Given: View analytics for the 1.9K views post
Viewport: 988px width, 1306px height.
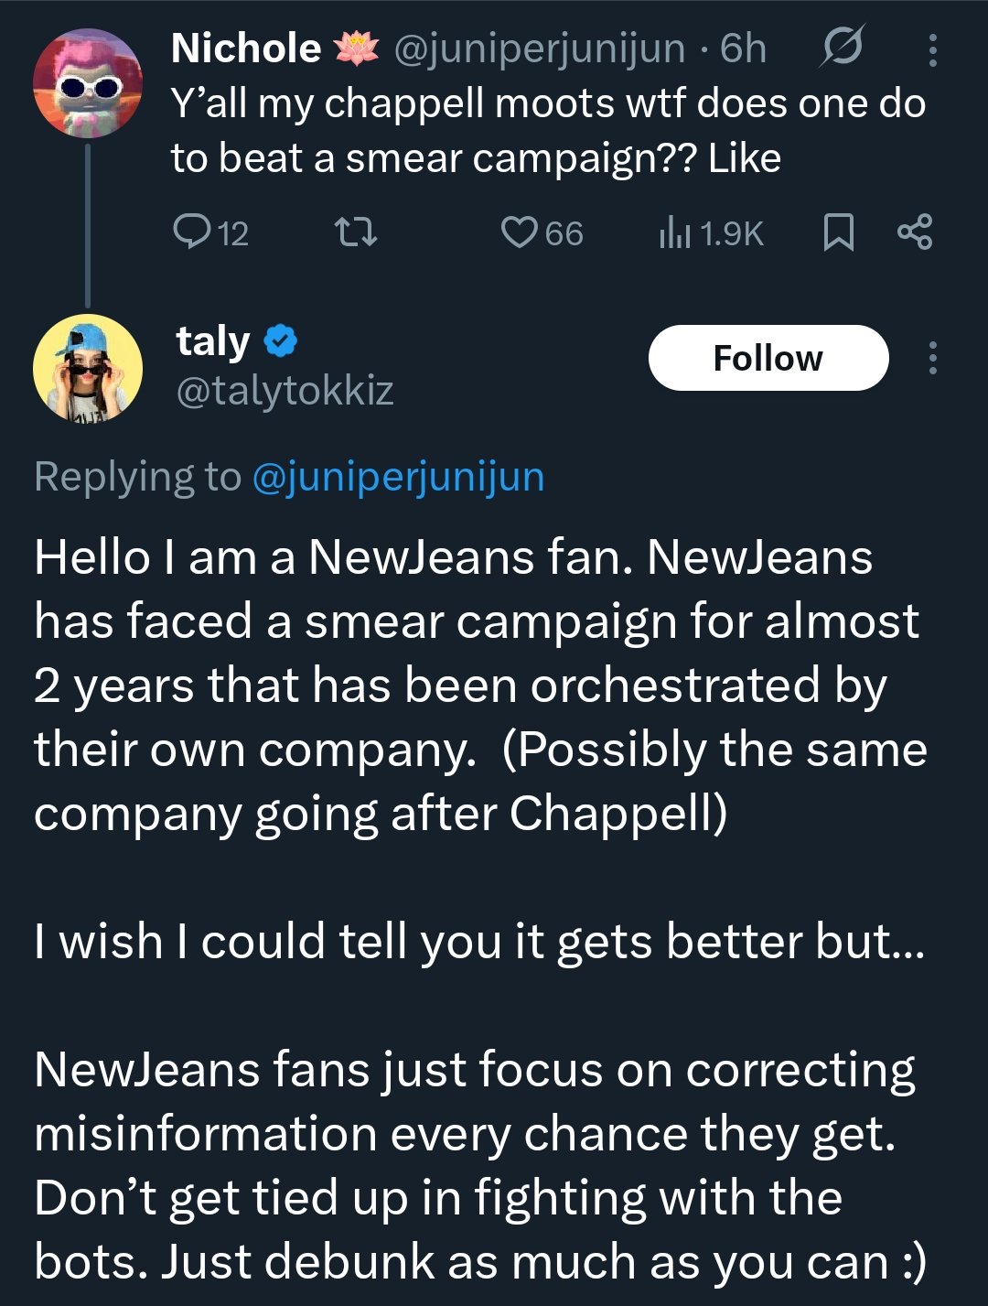Looking at the screenshot, I should (712, 232).
